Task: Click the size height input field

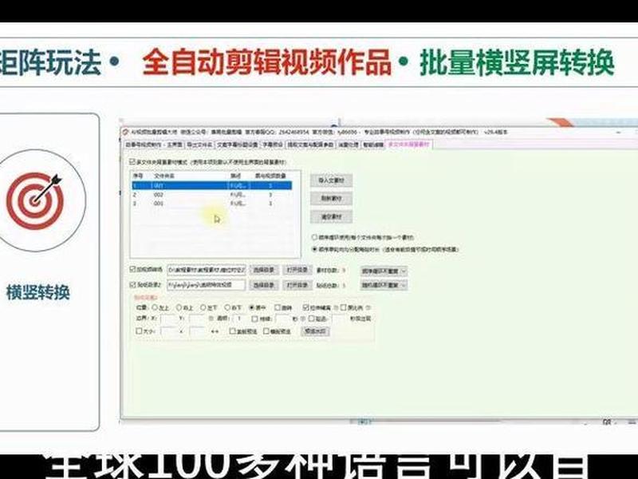Action: pyautogui.click(x=198, y=331)
